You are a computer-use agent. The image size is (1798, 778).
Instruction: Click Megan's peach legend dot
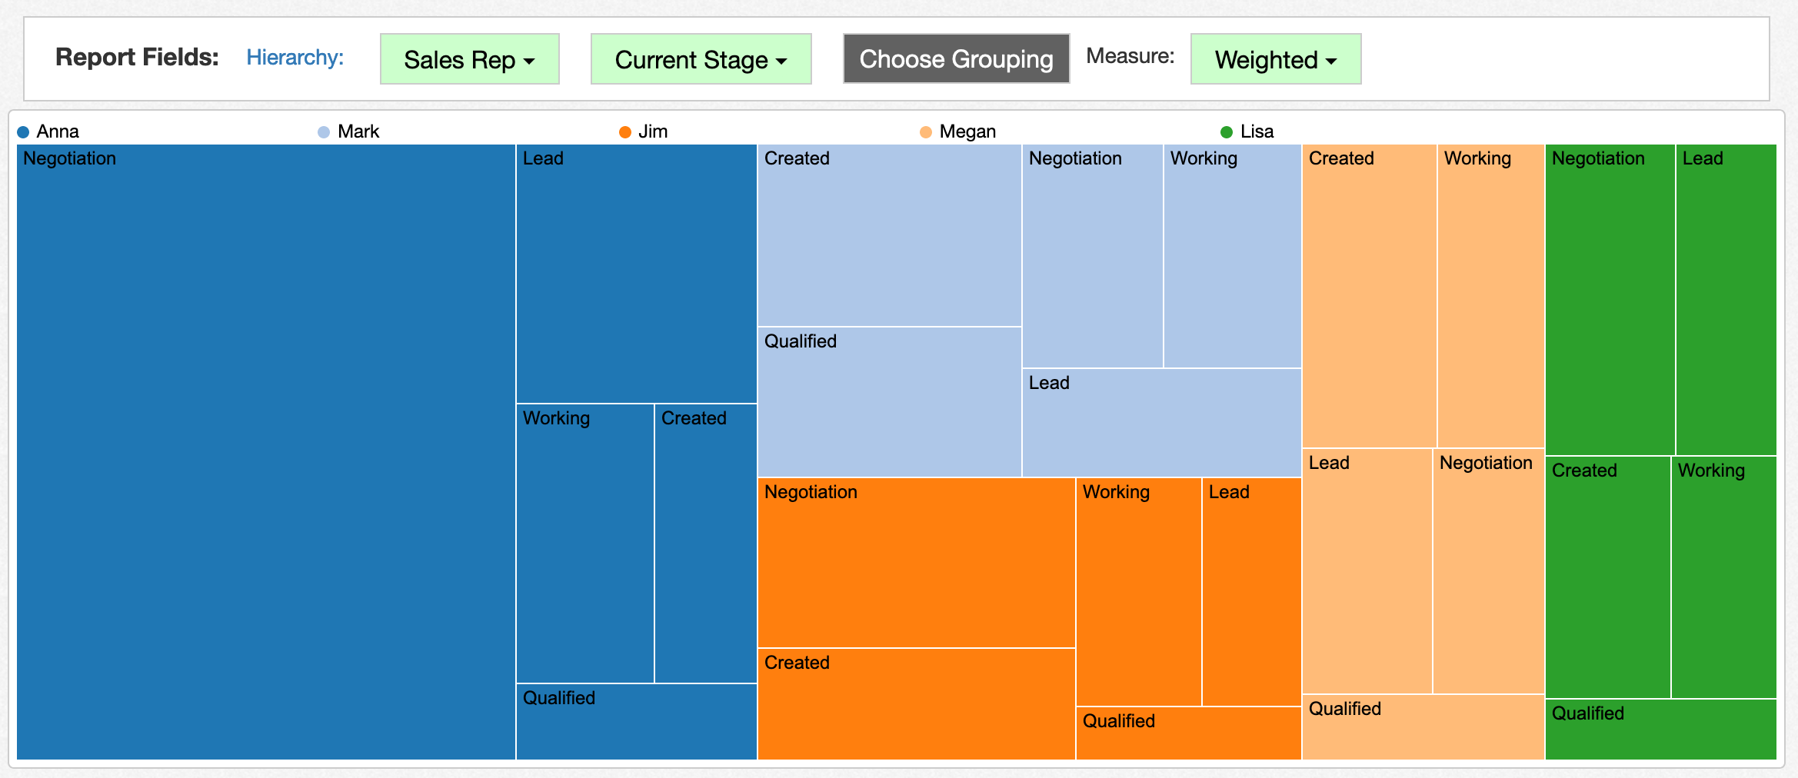pyautogui.click(x=926, y=132)
